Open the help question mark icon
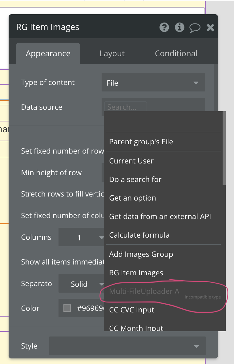This screenshot has height=364, width=234. click(x=164, y=28)
